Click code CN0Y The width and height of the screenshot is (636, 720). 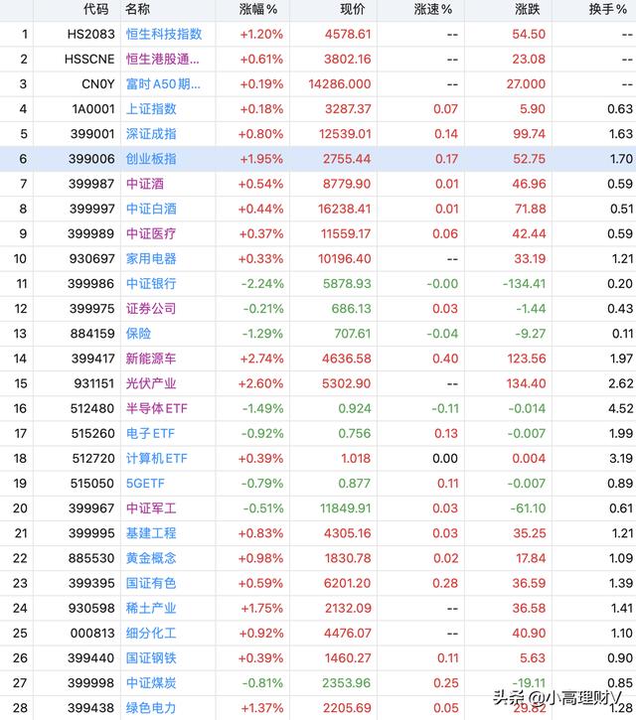(97, 84)
